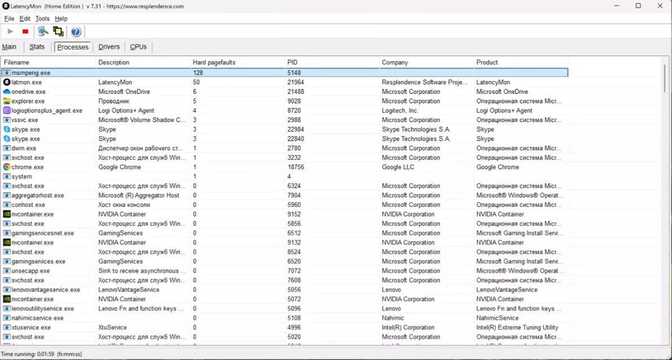Click the Chrome icon beside chrome.exe

[x=7, y=167]
